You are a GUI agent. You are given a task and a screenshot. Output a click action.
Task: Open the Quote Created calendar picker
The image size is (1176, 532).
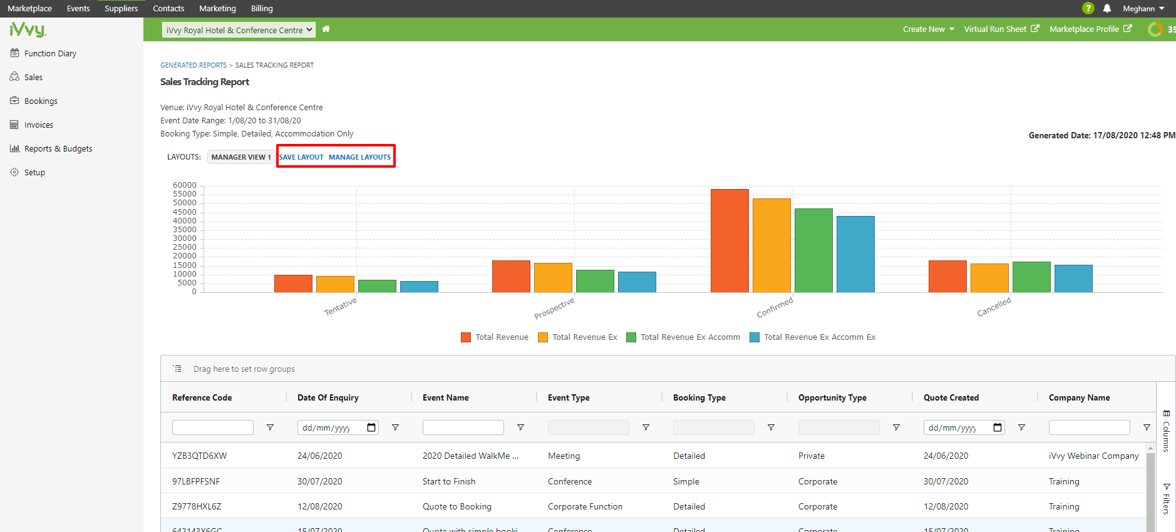pos(998,427)
